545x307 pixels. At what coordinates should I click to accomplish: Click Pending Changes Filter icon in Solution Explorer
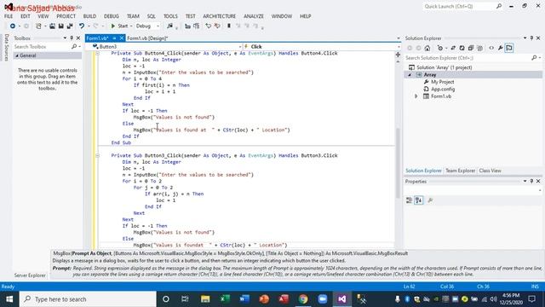[440, 49]
